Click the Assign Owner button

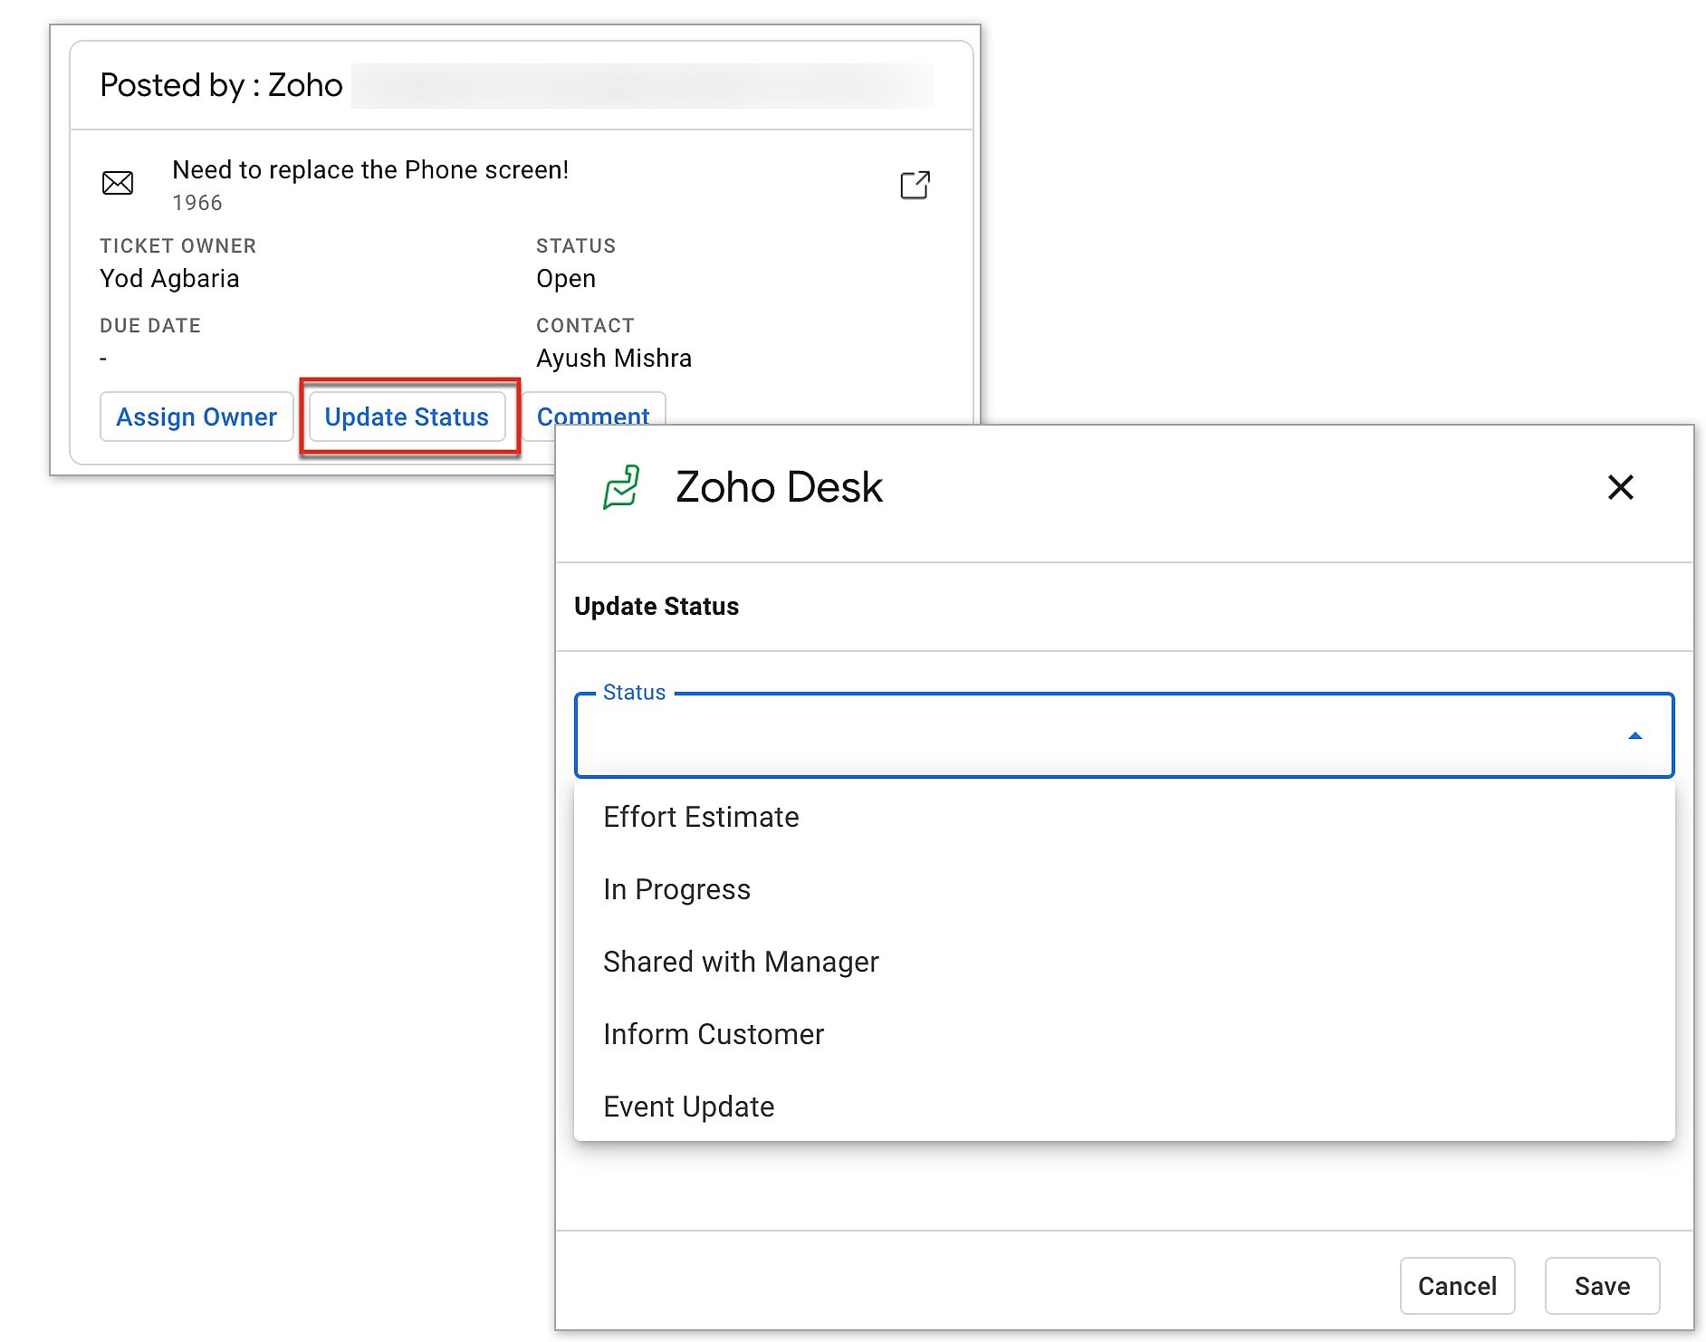click(196, 417)
